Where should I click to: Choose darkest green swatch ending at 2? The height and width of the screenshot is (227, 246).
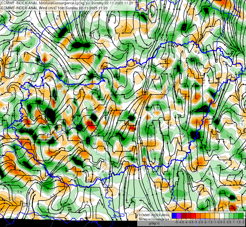(x=241, y=216)
